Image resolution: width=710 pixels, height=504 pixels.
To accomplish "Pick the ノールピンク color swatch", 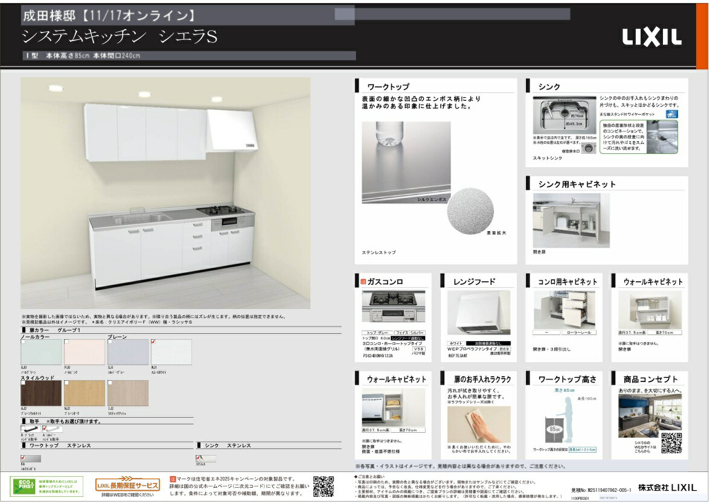I will pos(85,352).
